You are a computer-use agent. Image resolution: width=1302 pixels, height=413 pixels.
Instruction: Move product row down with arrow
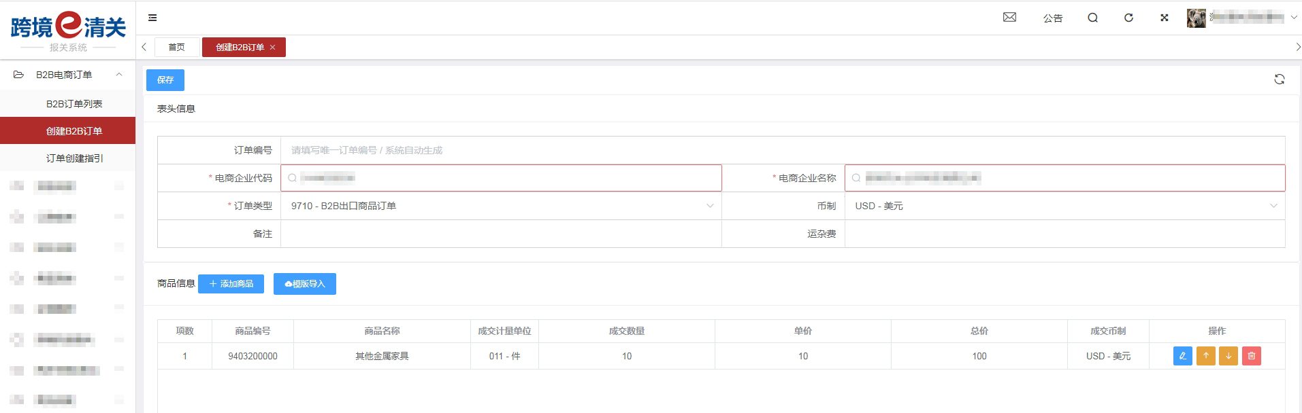pos(1228,356)
